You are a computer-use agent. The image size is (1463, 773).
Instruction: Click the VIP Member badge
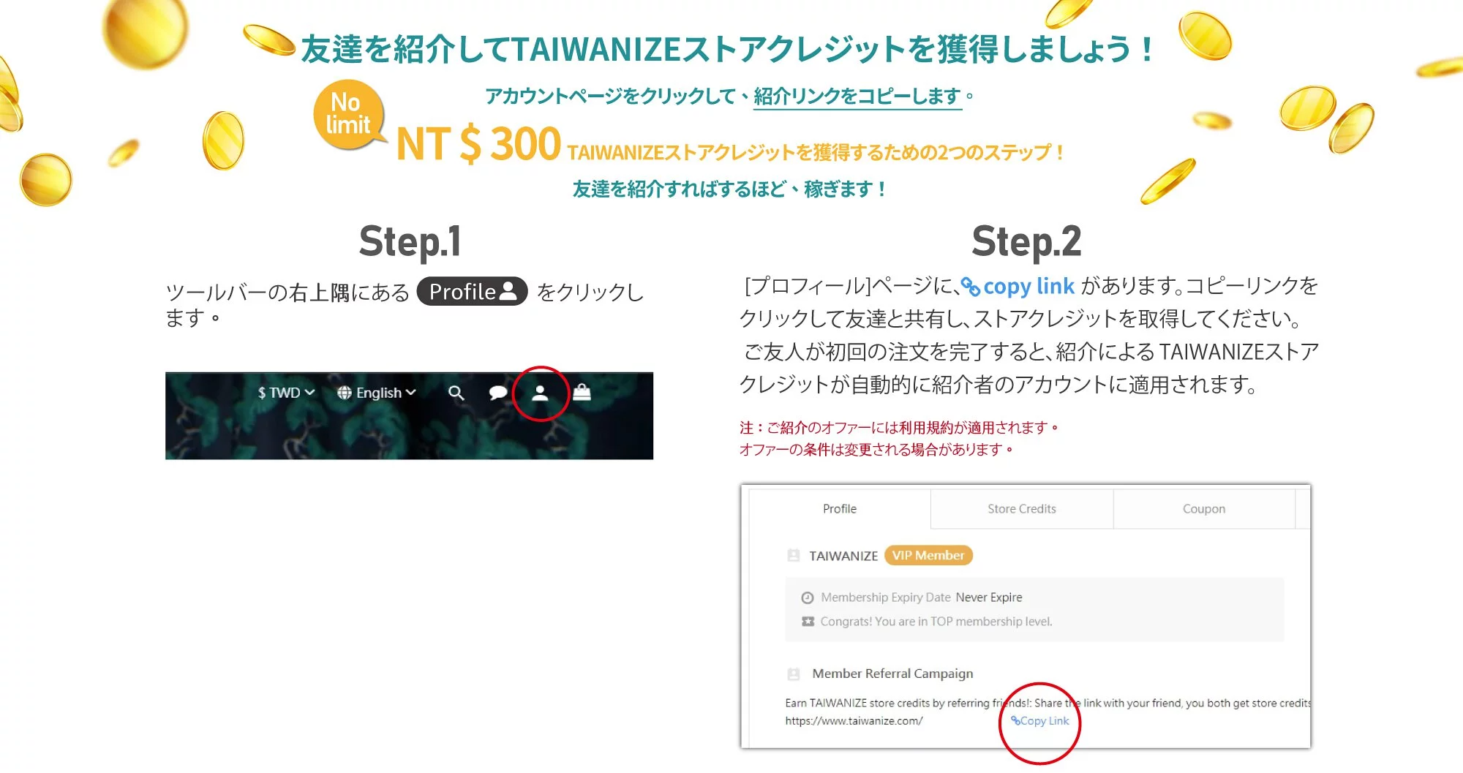[x=928, y=556]
